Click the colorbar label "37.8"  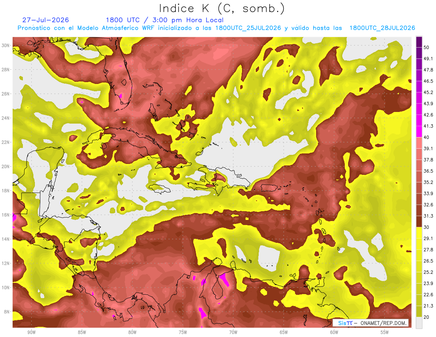tap(428, 160)
